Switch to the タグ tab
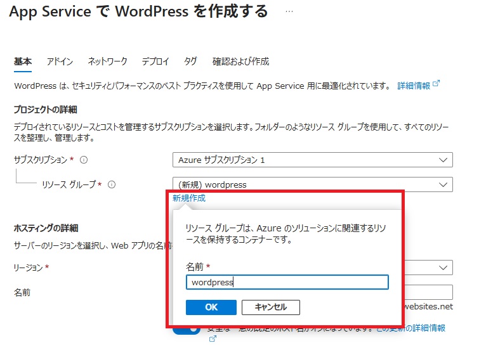The height and width of the screenshot is (355, 479). 190,61
